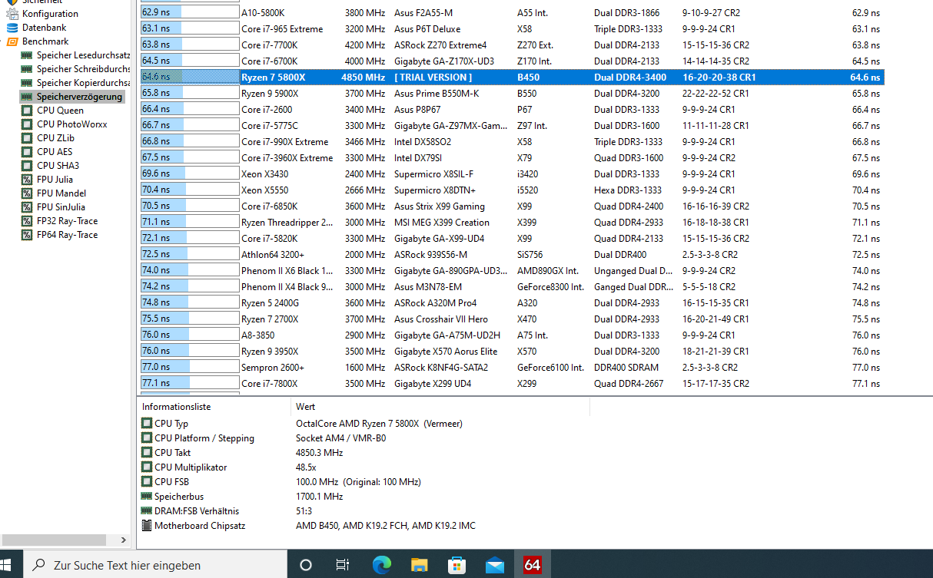Click the CPU Queen benchmark icon

27,111
